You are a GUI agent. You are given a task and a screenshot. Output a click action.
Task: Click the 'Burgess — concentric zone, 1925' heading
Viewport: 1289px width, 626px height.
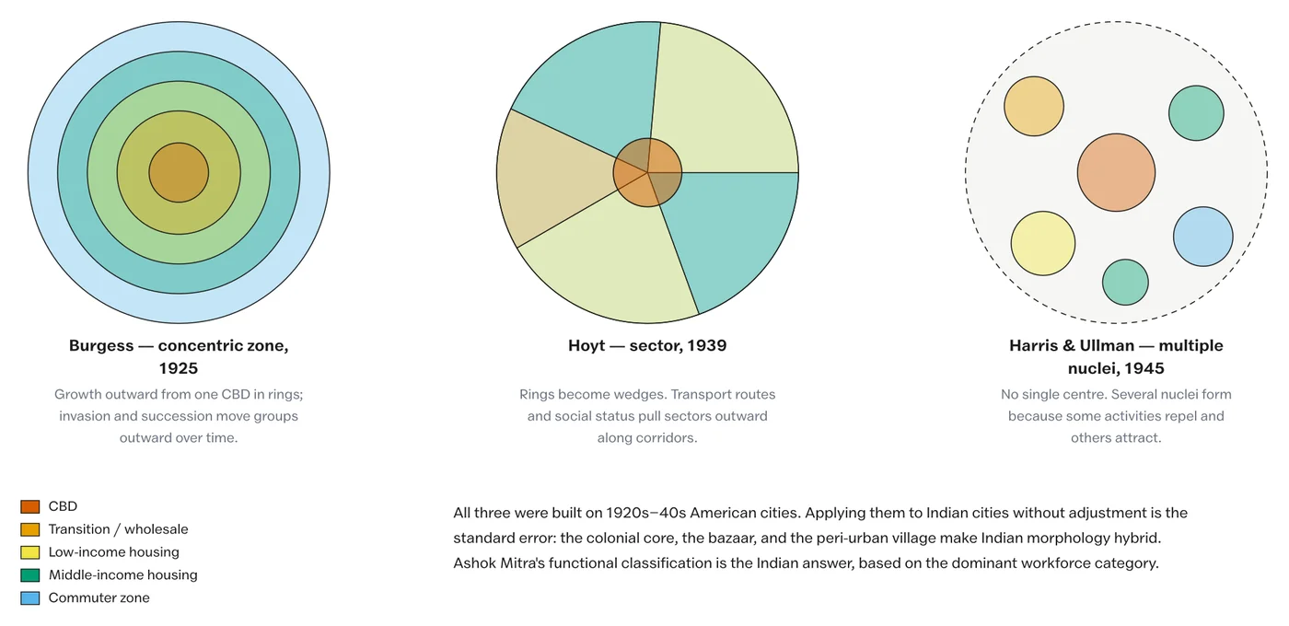179,357
